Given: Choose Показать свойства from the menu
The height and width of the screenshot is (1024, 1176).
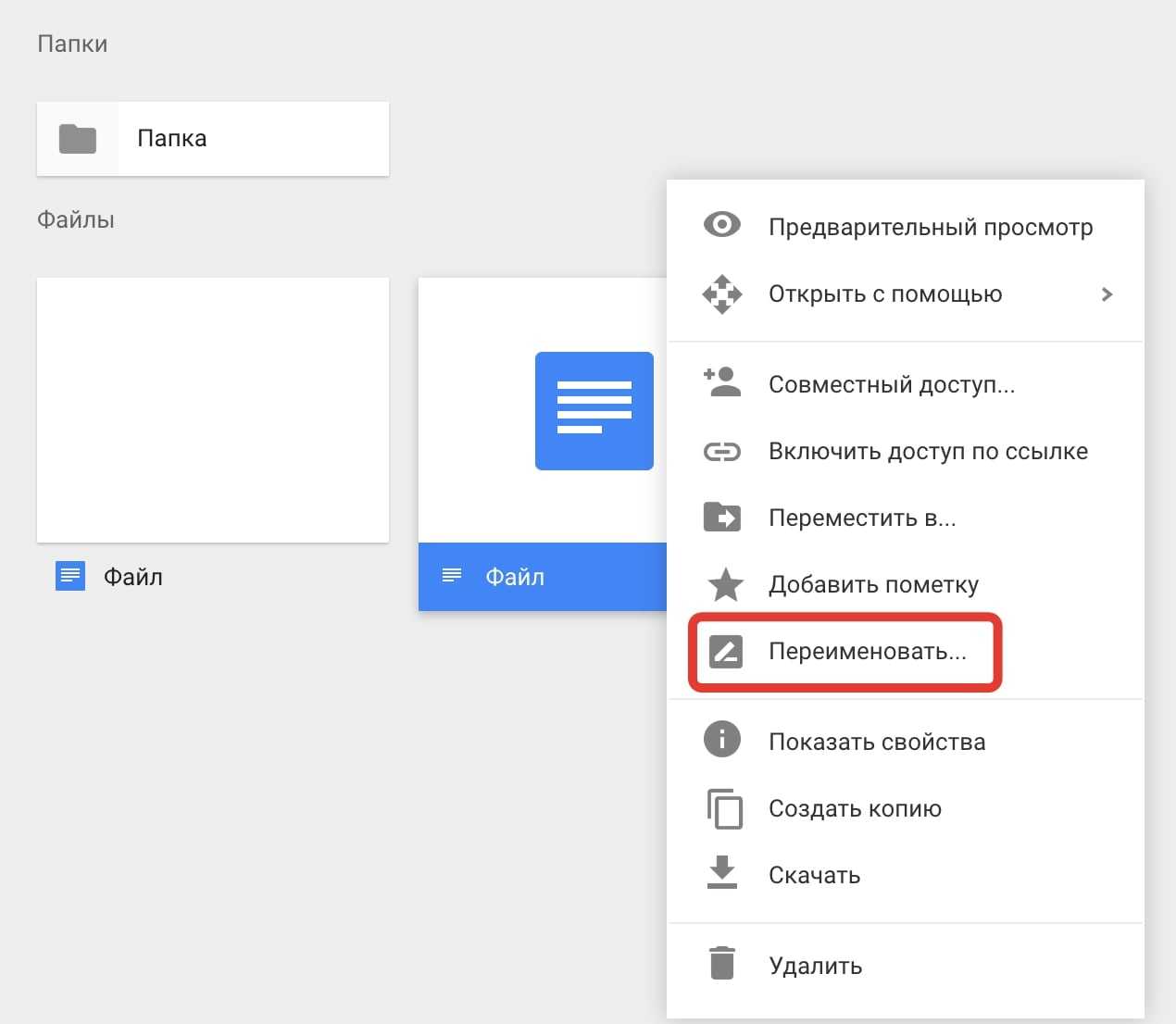Looking at the screenshot, I should point(906,742).
